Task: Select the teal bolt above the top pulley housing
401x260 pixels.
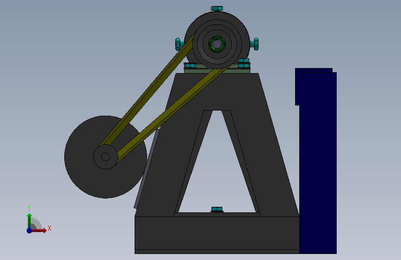Action: pyautogui.click(x=217, y=8)
